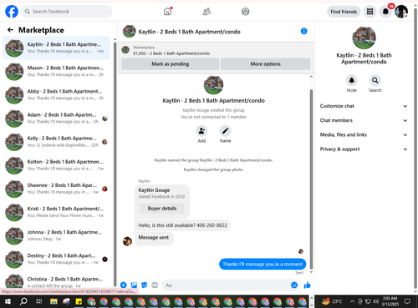Open the volume speaker tray icon
Screen dimensions: 418x308
[x=375, y=301]
